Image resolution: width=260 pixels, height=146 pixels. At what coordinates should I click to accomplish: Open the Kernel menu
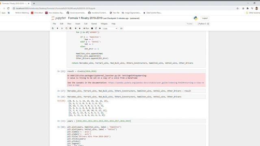pyautogui.click(x=94, y=24)
